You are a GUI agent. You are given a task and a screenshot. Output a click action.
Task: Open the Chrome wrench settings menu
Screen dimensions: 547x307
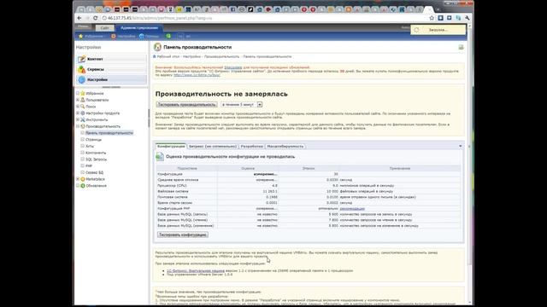(468, 18)
